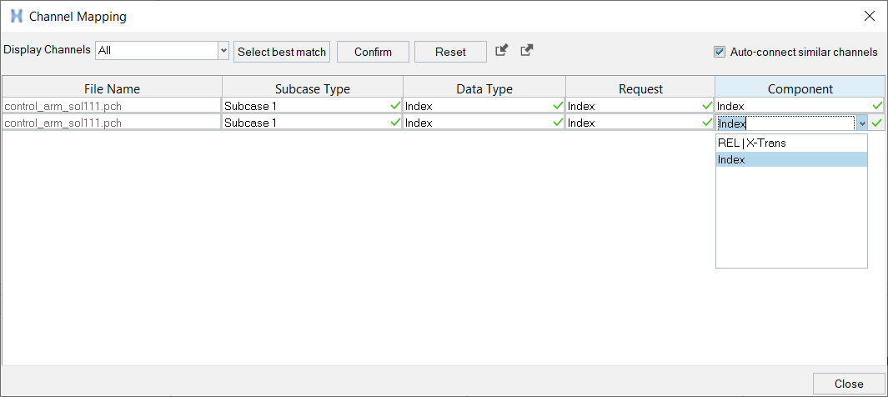This screenshot has height=397, width=888.
Task: Collapse the second row Component dropdown arrow
Action: tap(862, 123)
